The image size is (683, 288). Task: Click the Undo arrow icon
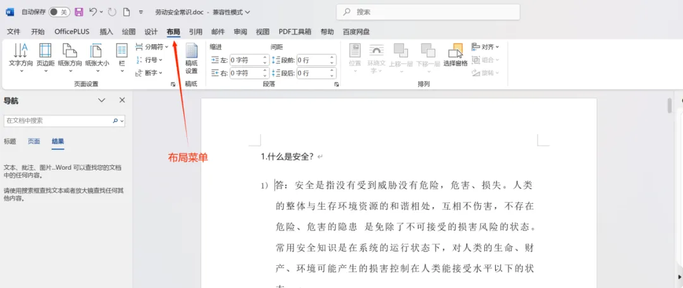(x=92, y=12)
